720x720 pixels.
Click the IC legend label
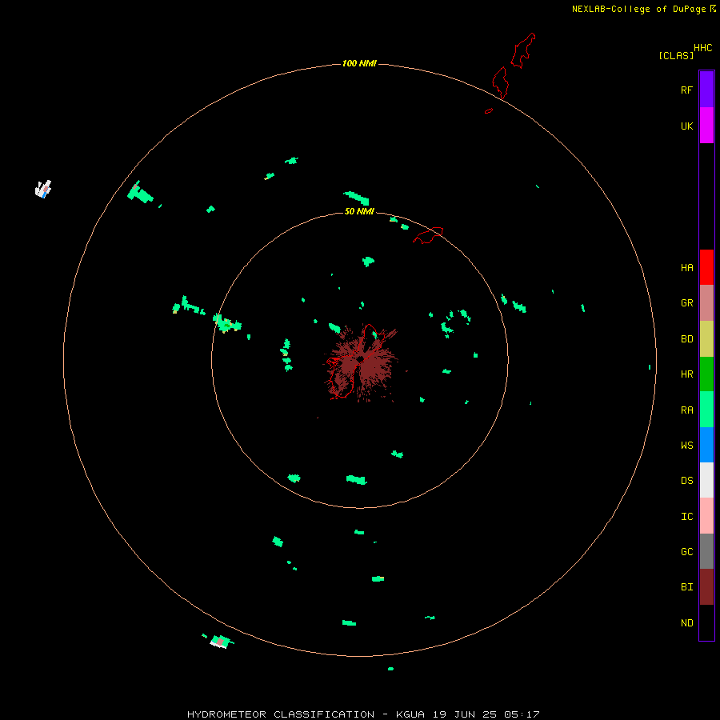(687, 517)
